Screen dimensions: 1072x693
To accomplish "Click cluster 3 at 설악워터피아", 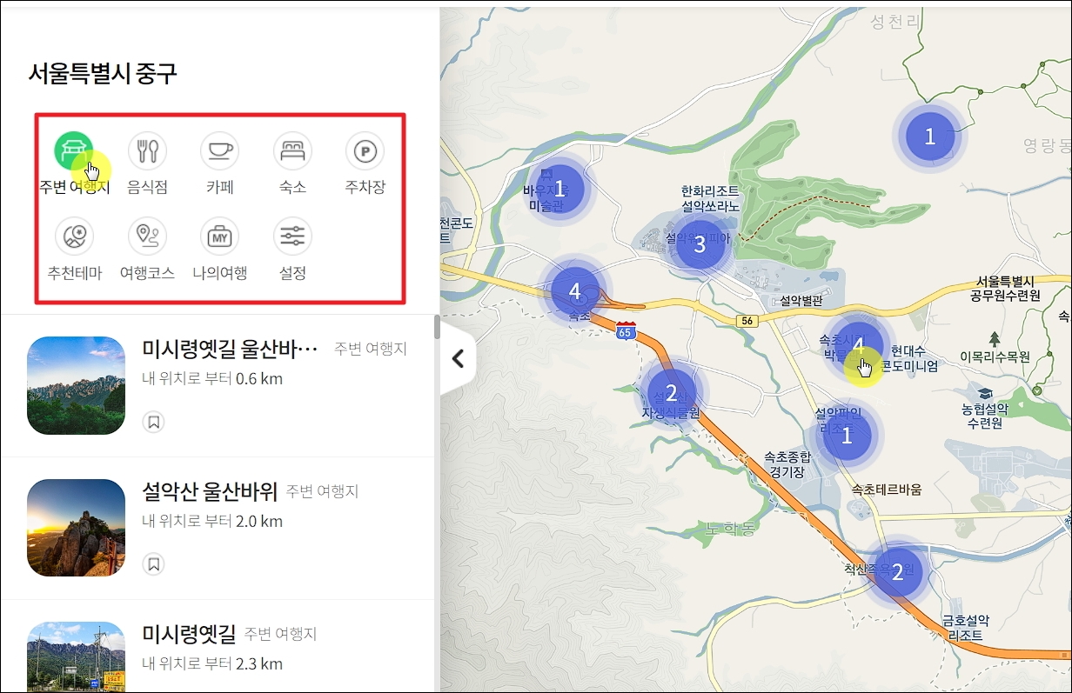I will click(x=700, y=244).
